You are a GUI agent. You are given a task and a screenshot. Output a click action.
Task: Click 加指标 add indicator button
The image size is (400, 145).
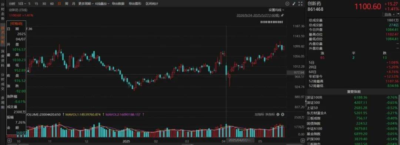(259, 114)
